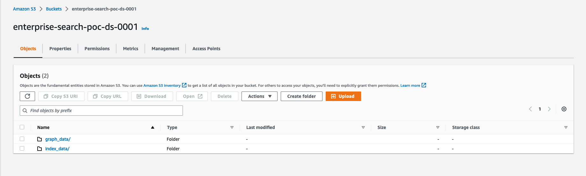Open the table settings gear icon
Screen dimensions: 586x176
[x=564, y=109]
